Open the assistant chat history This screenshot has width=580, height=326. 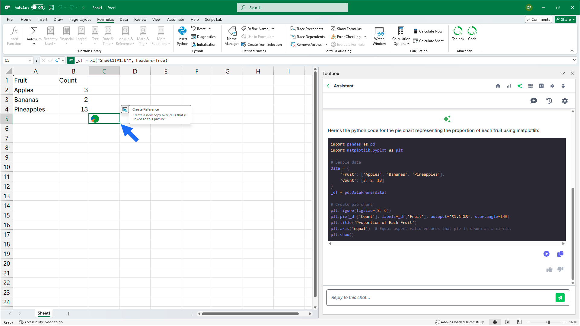[549, 101]
